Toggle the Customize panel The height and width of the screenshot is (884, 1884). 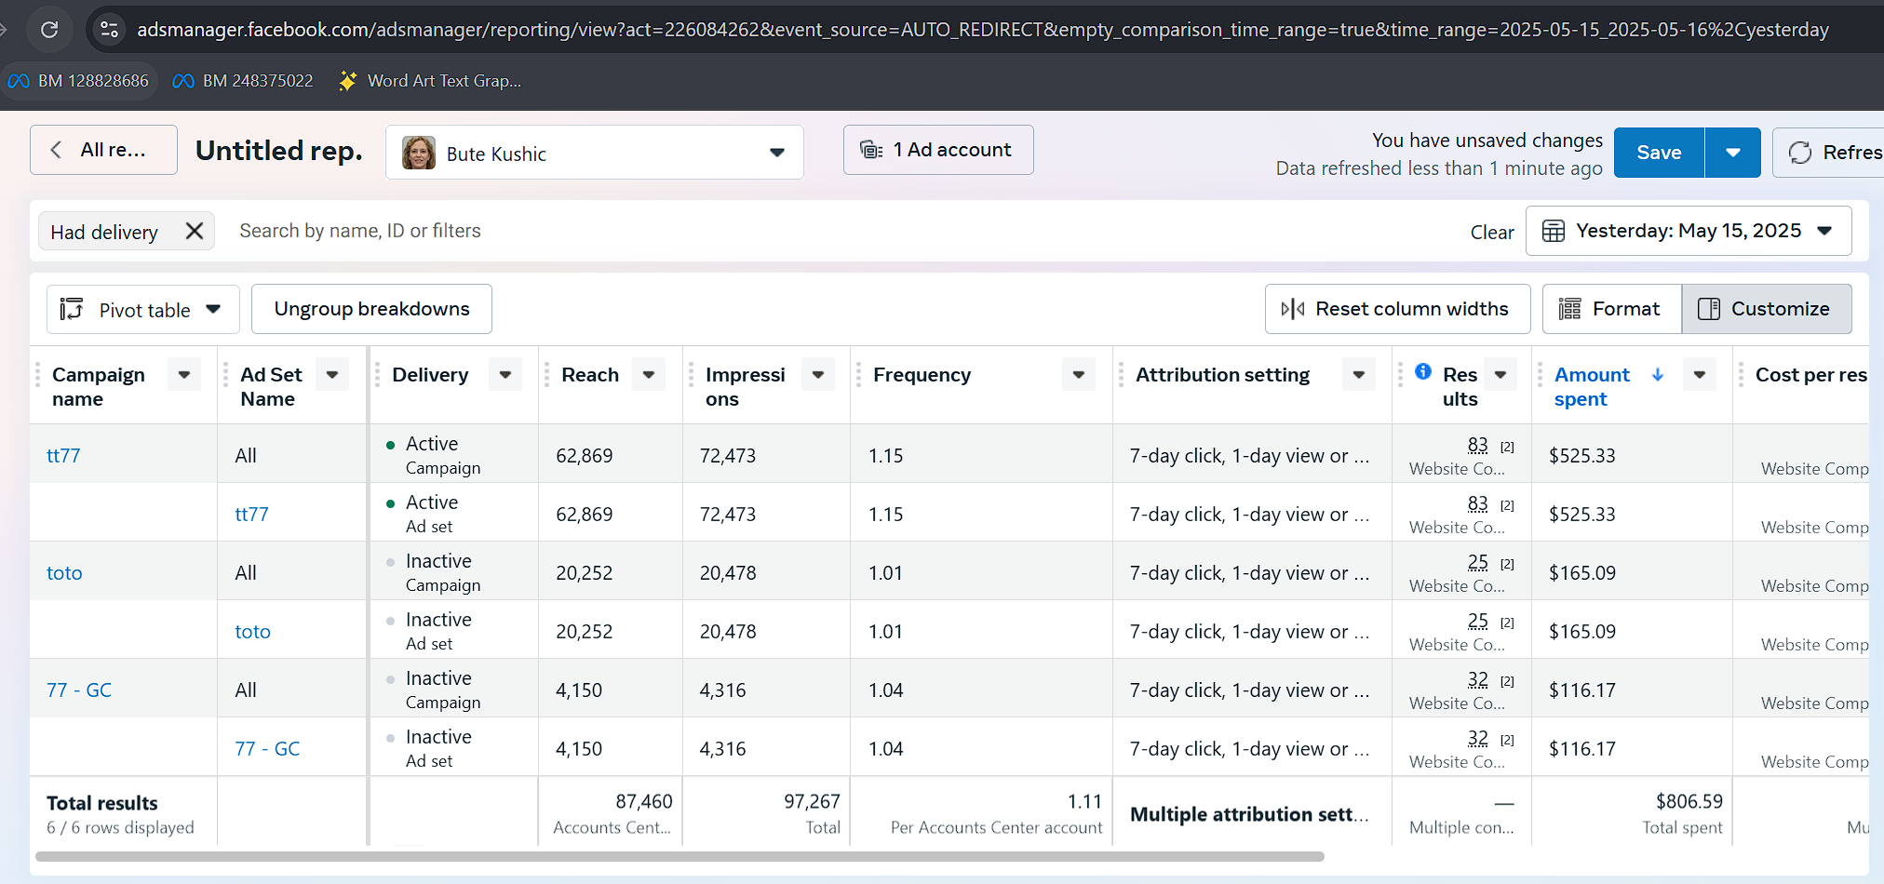(x=1766, y=309)
